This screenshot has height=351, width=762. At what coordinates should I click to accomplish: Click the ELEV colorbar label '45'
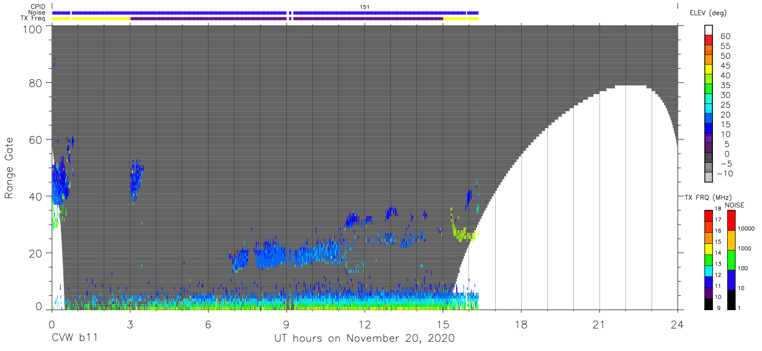click(x=725, y=66)
